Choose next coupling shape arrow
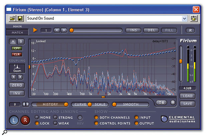Image resolution: width=207 pixels, height=137 pixels. [x=20, y=77]
